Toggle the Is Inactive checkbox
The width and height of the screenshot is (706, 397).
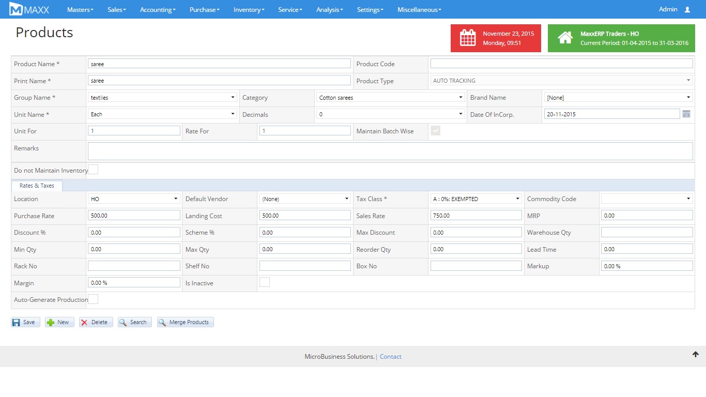coord(264,282)
